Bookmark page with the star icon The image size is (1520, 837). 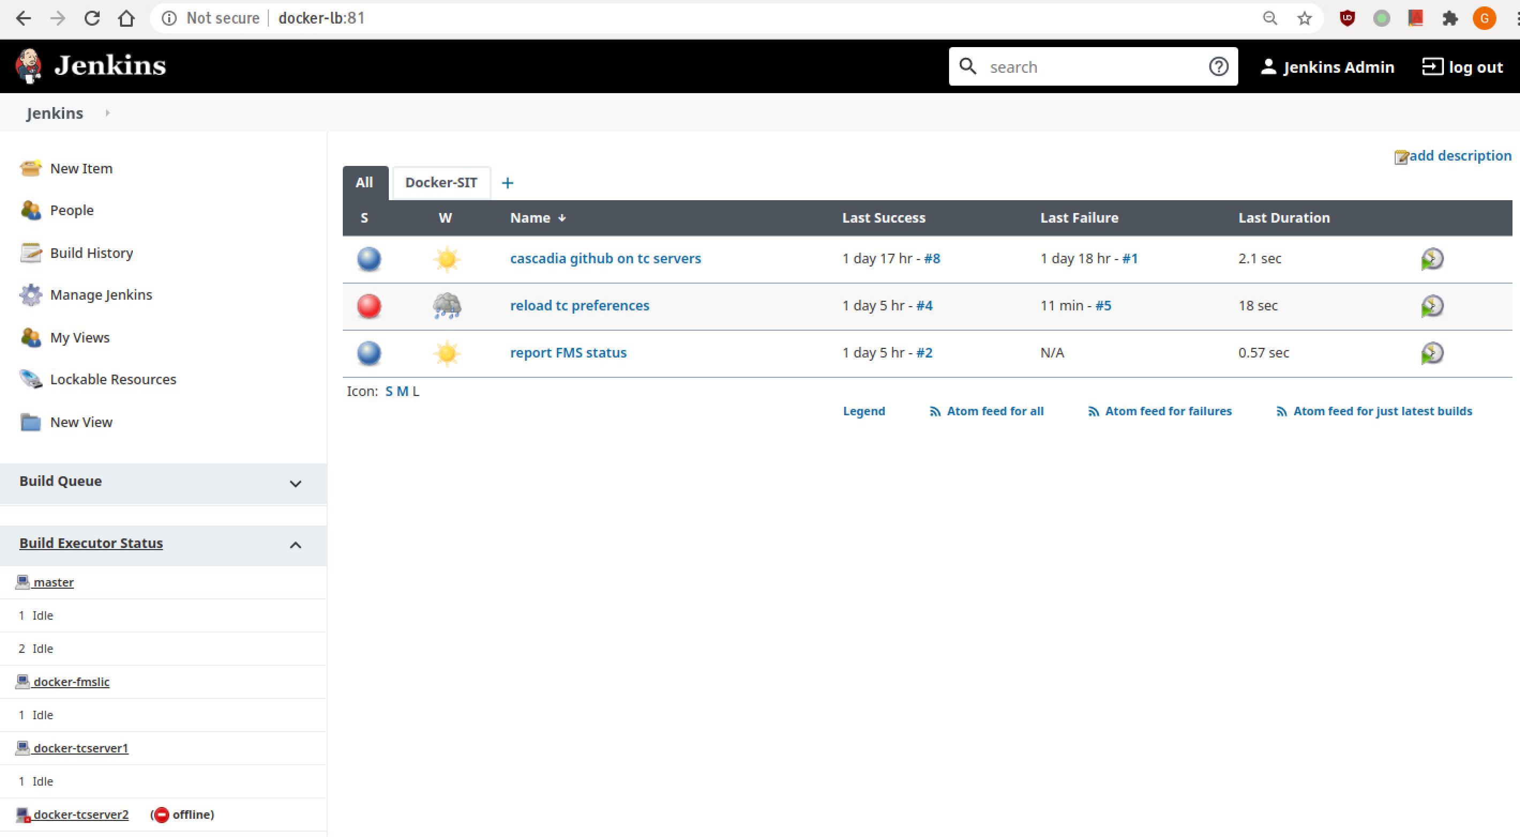1305,18
